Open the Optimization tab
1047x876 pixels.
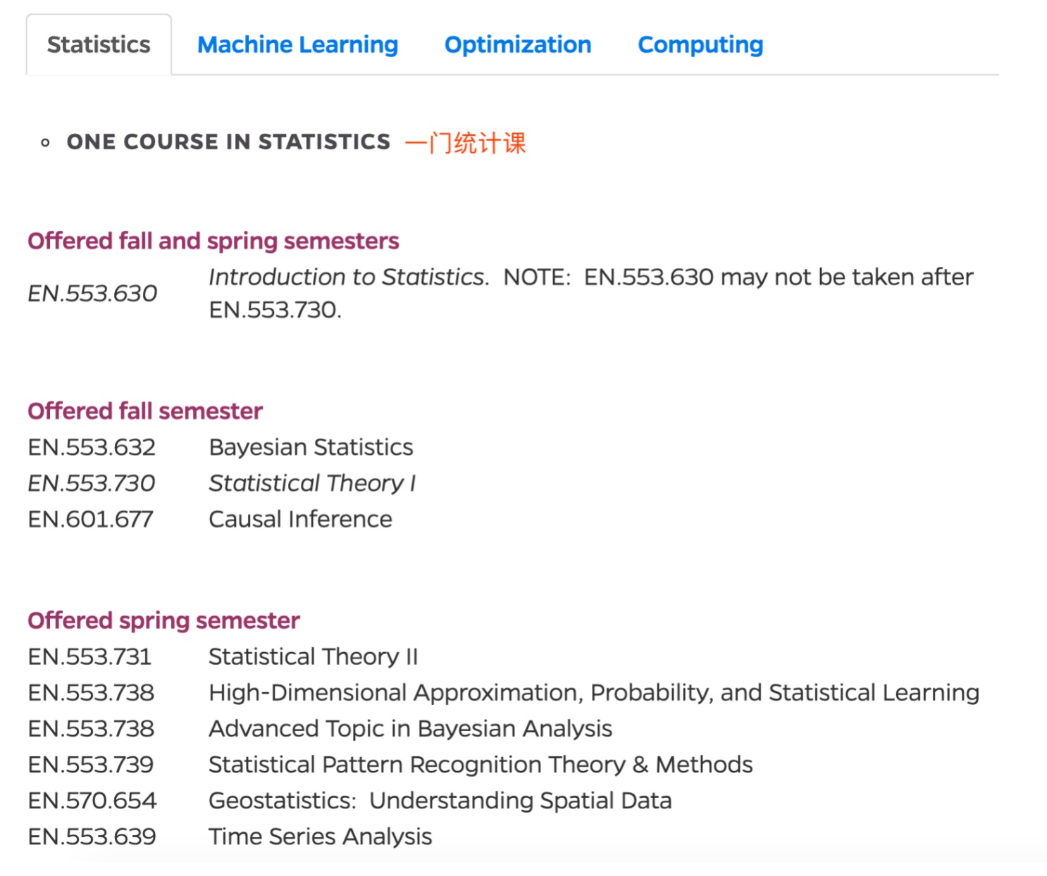pyautogui.click(x=517, y=45)
